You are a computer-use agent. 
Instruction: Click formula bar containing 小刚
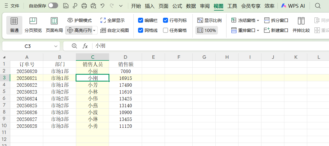click(211, 46)
